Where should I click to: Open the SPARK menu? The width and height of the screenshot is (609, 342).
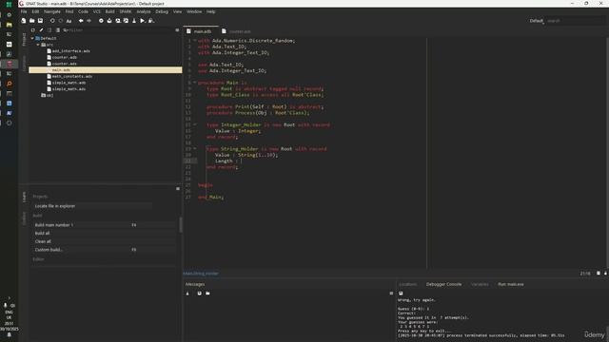pos(125,11)
